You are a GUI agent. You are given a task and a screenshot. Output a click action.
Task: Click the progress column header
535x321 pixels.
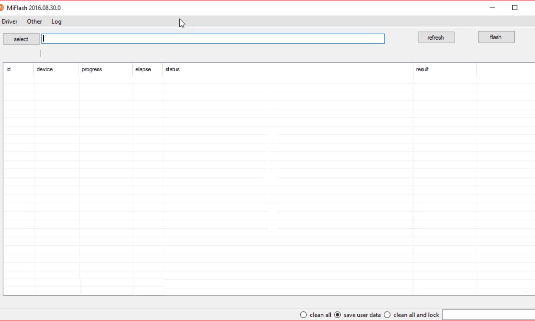[106, 69]
